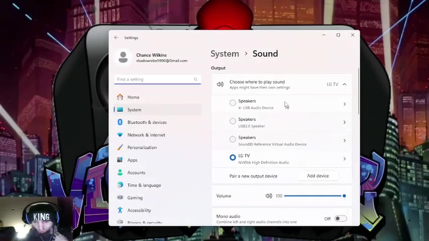
Task: Go to Personalization settings
Action: click(x=158, y=147)
